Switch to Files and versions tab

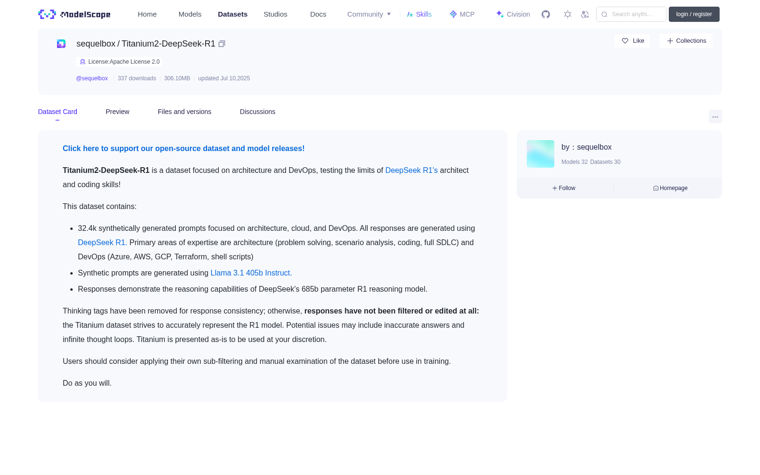[x=184, y=112]
